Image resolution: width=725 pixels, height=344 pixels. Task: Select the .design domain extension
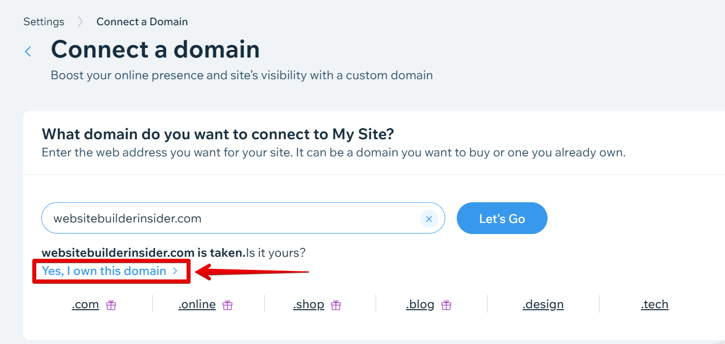click(x=542, y=305)
